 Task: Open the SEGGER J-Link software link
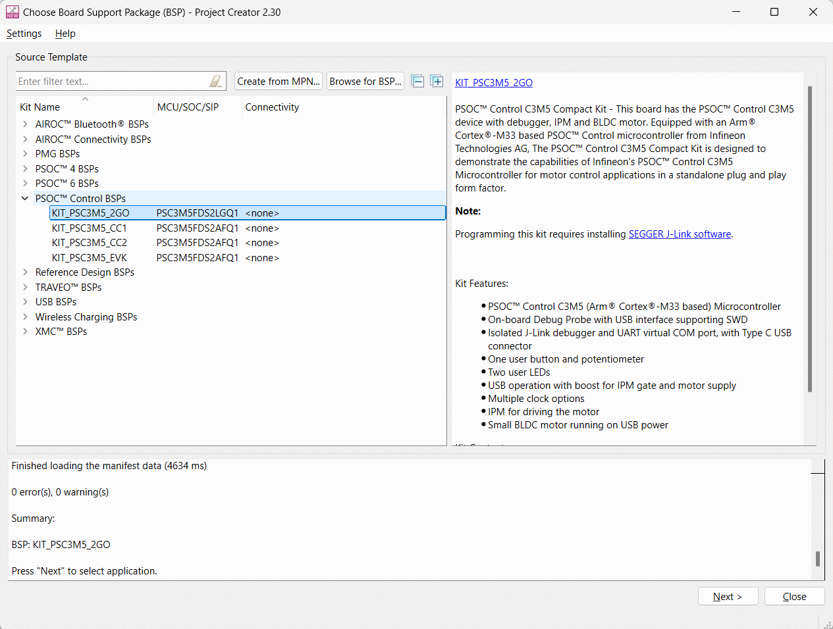click(x=679, y=234)
